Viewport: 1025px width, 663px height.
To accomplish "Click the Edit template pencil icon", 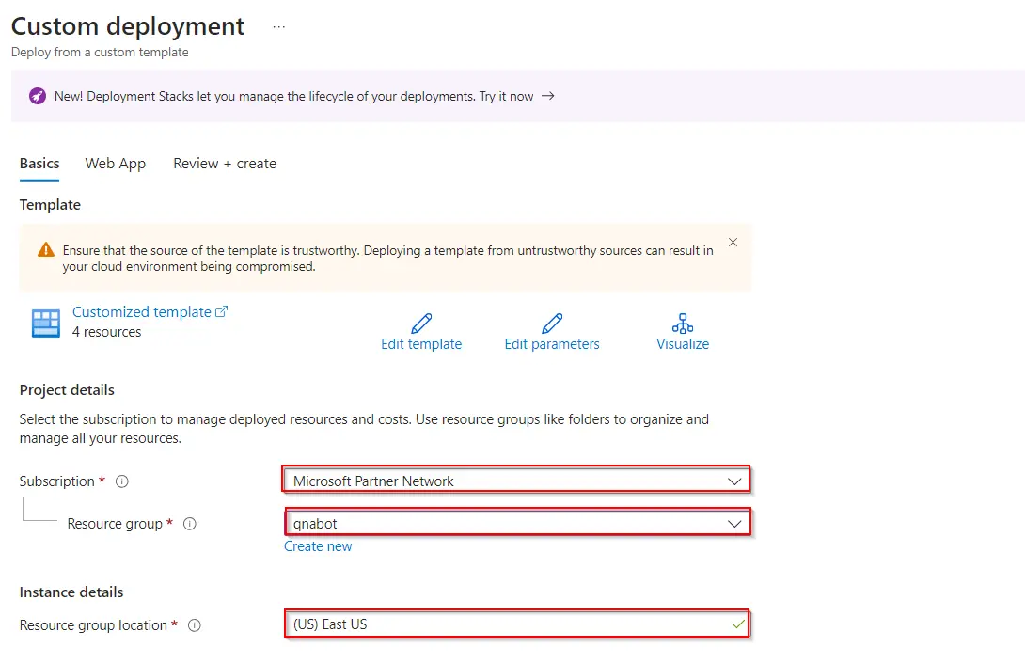I will tap(421, 324).
